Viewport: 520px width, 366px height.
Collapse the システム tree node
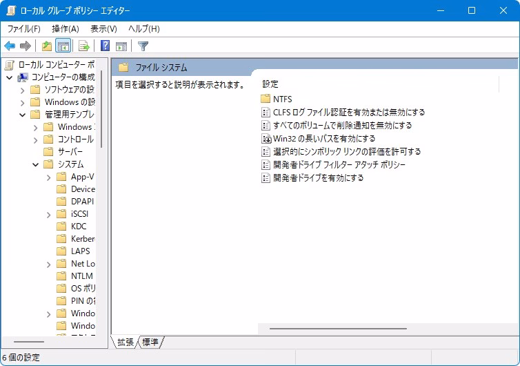(36, 164)
